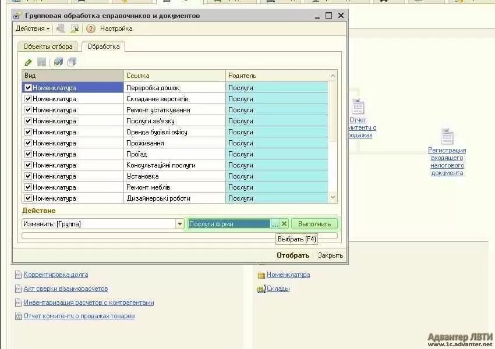Sort by the Ссылка column header
Viewport: 495px width, 349px height.
[x=175, y=76]
